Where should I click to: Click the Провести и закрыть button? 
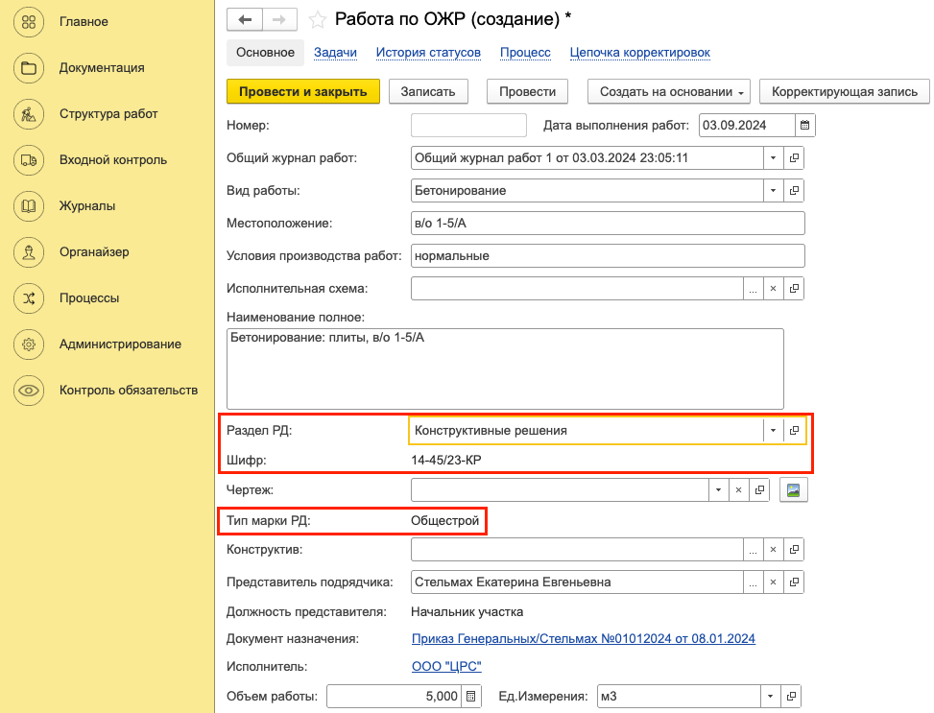coord(303,91)
